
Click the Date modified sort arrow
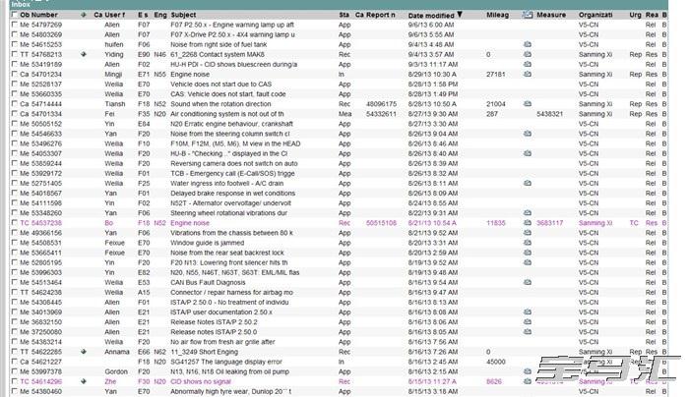460,15
